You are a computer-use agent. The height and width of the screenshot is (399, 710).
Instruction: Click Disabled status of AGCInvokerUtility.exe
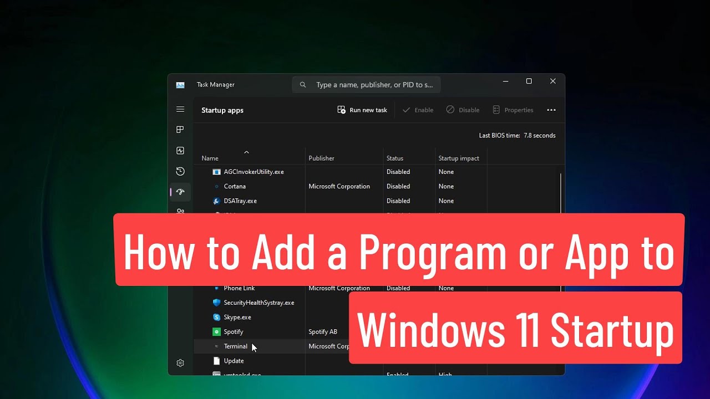click(398, 172)
